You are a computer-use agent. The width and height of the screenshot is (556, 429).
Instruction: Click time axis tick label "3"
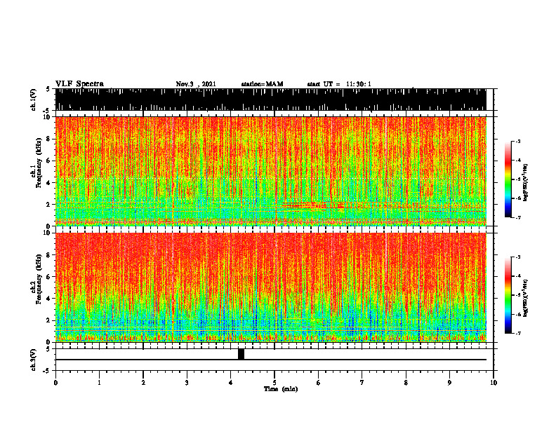click(187, 383)
